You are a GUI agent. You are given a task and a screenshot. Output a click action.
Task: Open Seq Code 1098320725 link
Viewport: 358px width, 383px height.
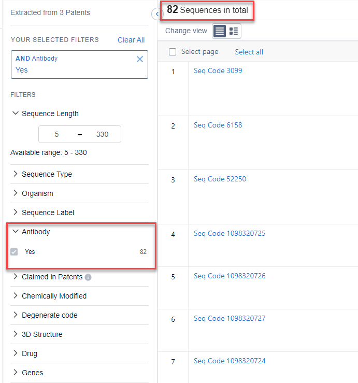point(229,233)
